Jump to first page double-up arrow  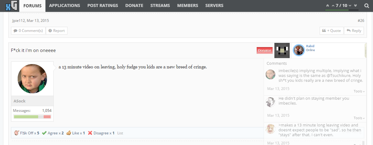pos(327,6)
